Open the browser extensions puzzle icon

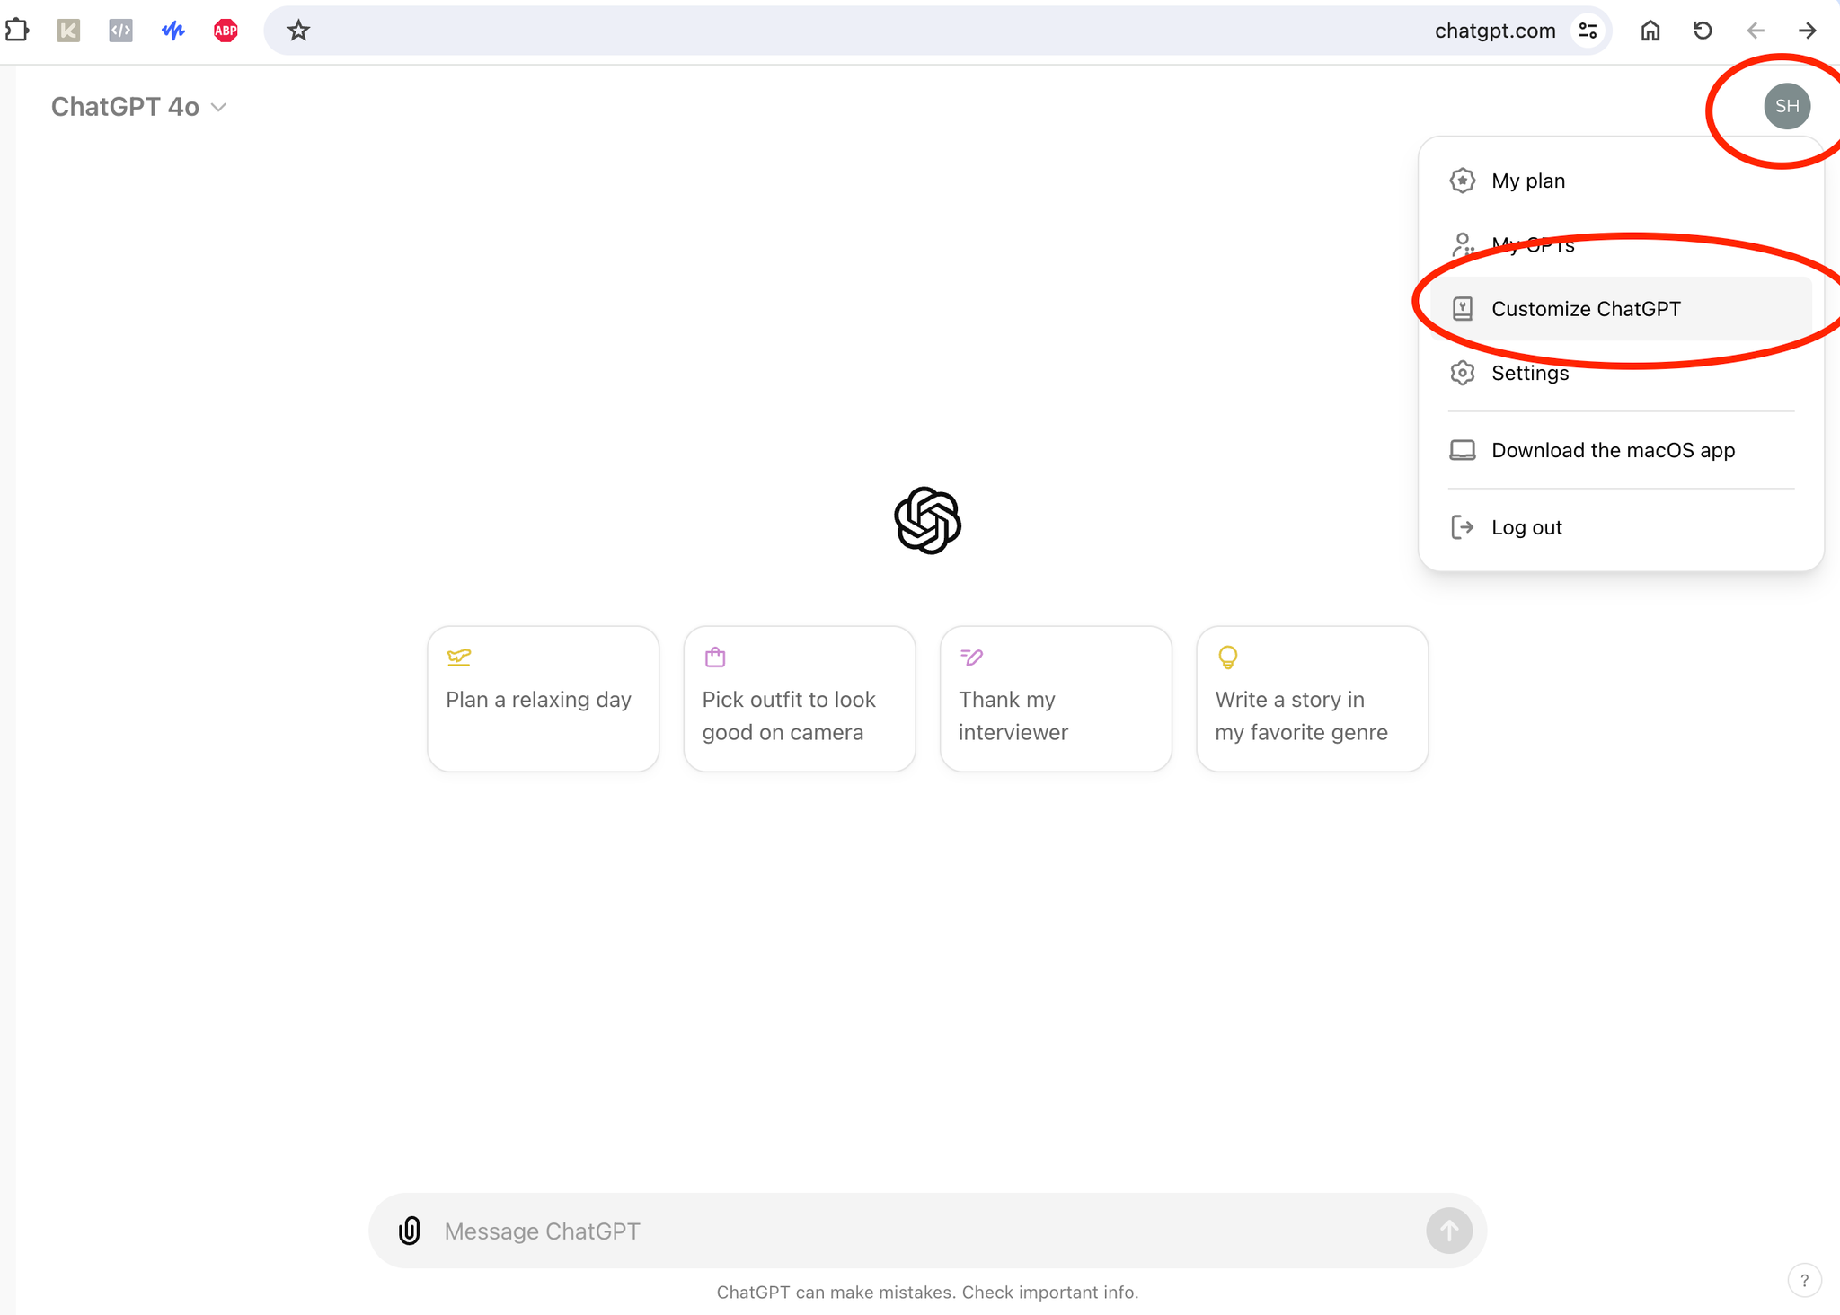pos(16,31)
